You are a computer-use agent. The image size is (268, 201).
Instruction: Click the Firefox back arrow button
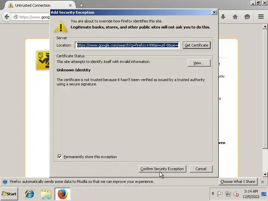point(7,17)
